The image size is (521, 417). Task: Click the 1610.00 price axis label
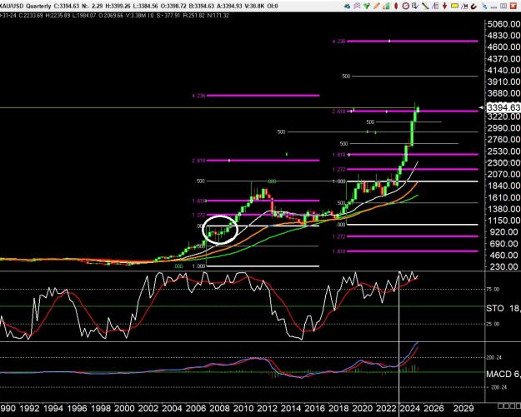coord(503,197)
